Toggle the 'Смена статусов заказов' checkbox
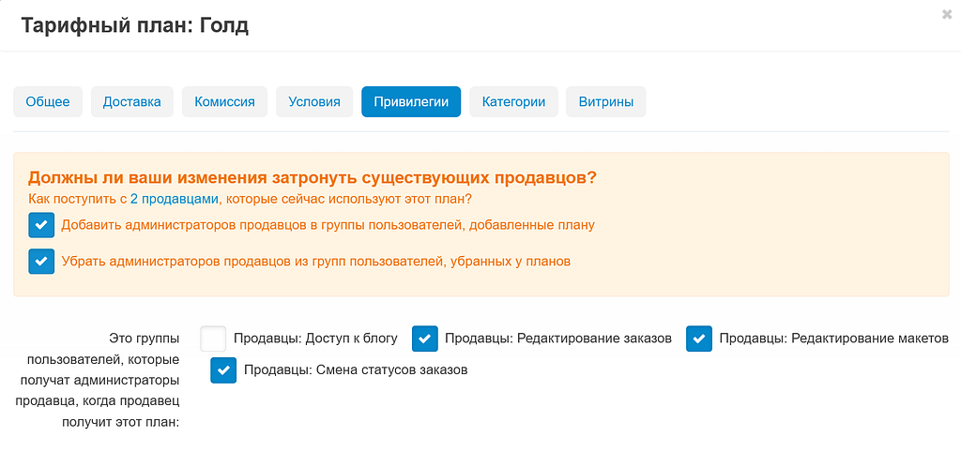Viewport: 961px width, 452px height. click(223, 370)
